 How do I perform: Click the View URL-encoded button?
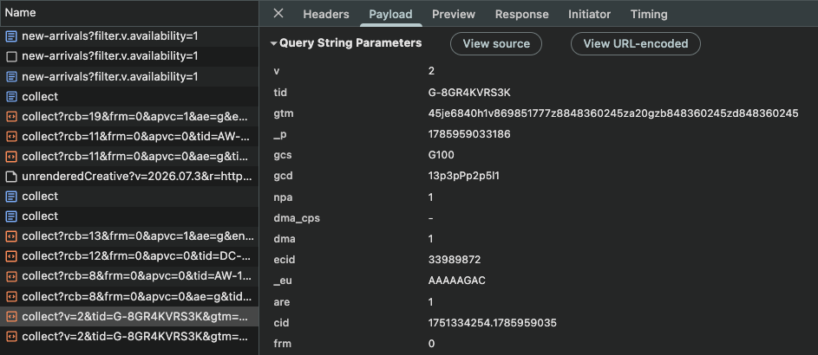coord(636,43)
